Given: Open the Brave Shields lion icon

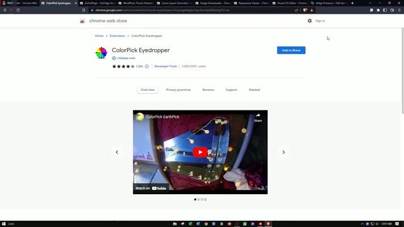Looking at the screenshot, I should pyautogui.click(x=305, y=10).
